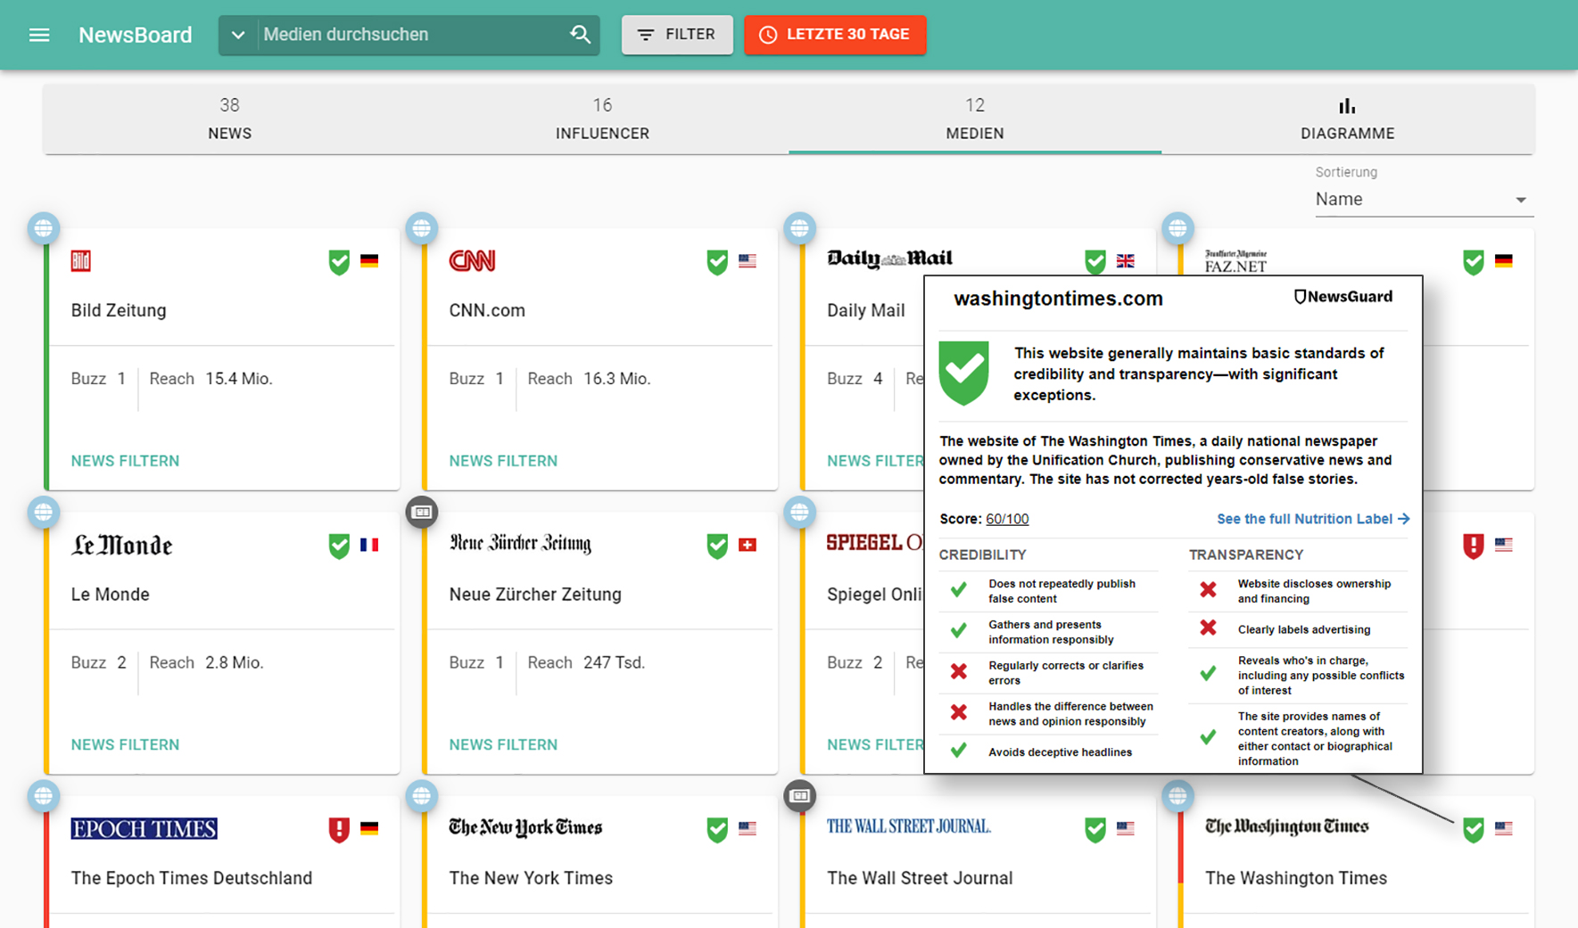Open the FILTER button
Image resolution: width=1578 pixels, height=928 pixels.
677,35
